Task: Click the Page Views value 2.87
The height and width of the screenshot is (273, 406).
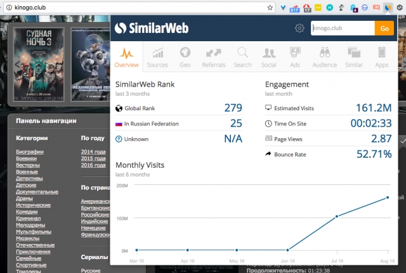Action: tap(381, 139)
